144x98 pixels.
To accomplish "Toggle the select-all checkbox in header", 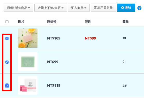I will [7, 22].
